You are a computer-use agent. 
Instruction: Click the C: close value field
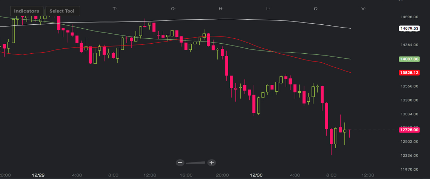316,9
